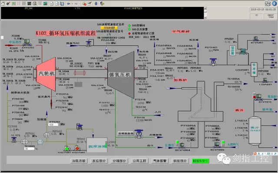Open the 分馏部分 page
This screenshot has height=173, width=278.
click(119, 161)
